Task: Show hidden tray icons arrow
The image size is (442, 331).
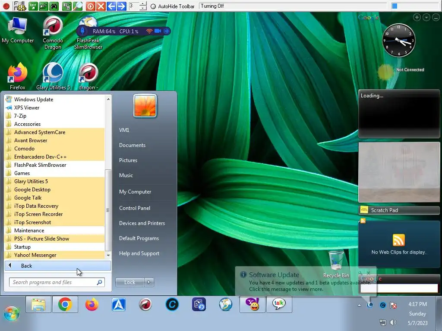Action: pyautogui.click(x=359, y=305)
